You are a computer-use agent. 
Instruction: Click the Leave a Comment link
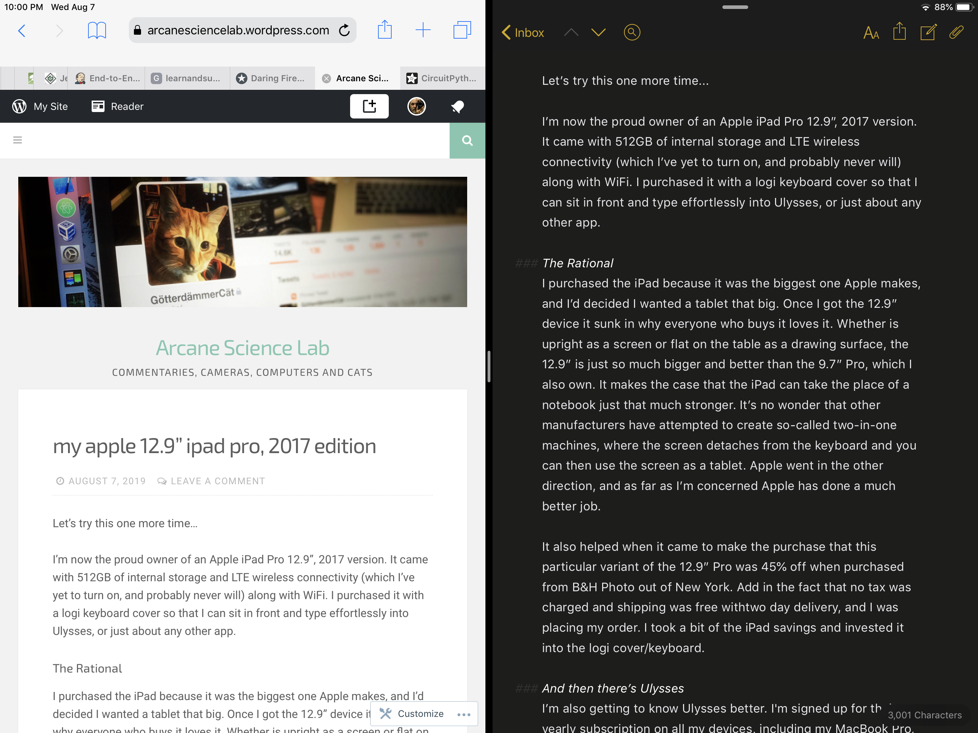coord(218,481)
